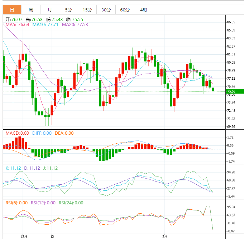This screenshot has width=245, height=239.
Task: Switch to the 4时 chart tab
Action: 143,10
